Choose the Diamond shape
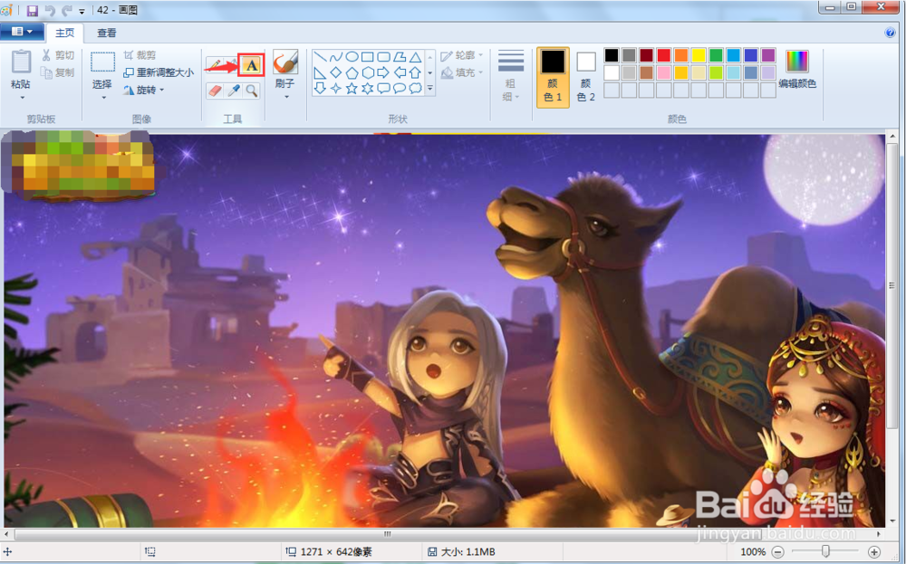Image resolution: width=906 pixels, height=564 pixels. tap(336, 72)
